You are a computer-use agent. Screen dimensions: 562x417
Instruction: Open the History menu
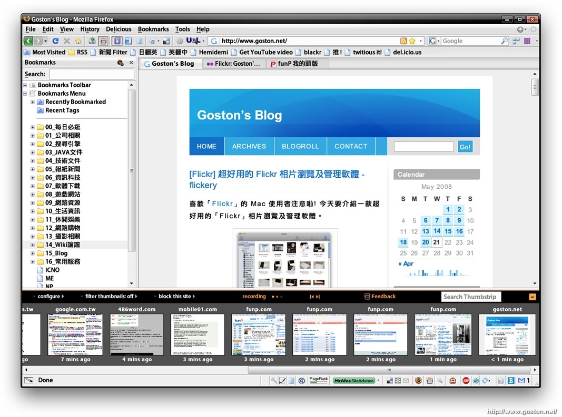(90, 29)
